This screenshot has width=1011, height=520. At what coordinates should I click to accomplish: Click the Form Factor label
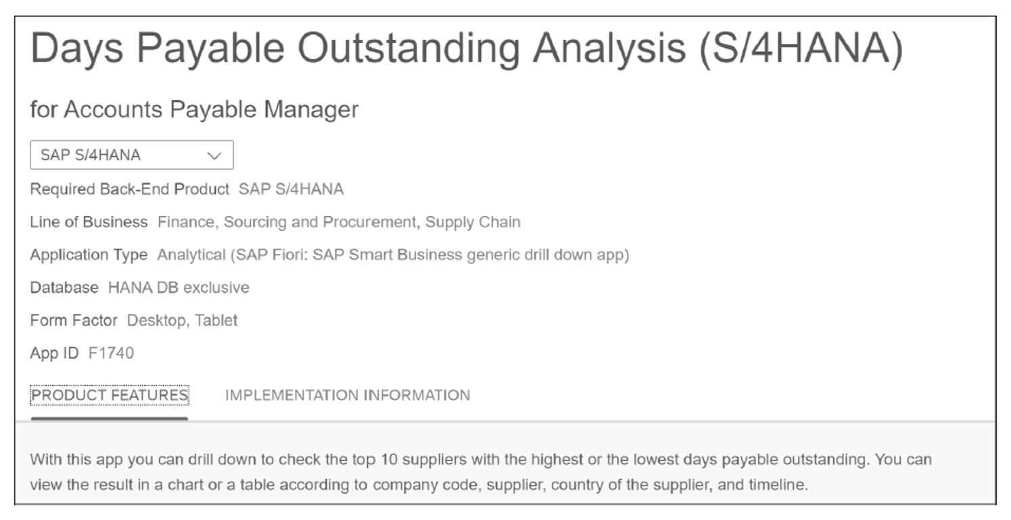point(74,320)
